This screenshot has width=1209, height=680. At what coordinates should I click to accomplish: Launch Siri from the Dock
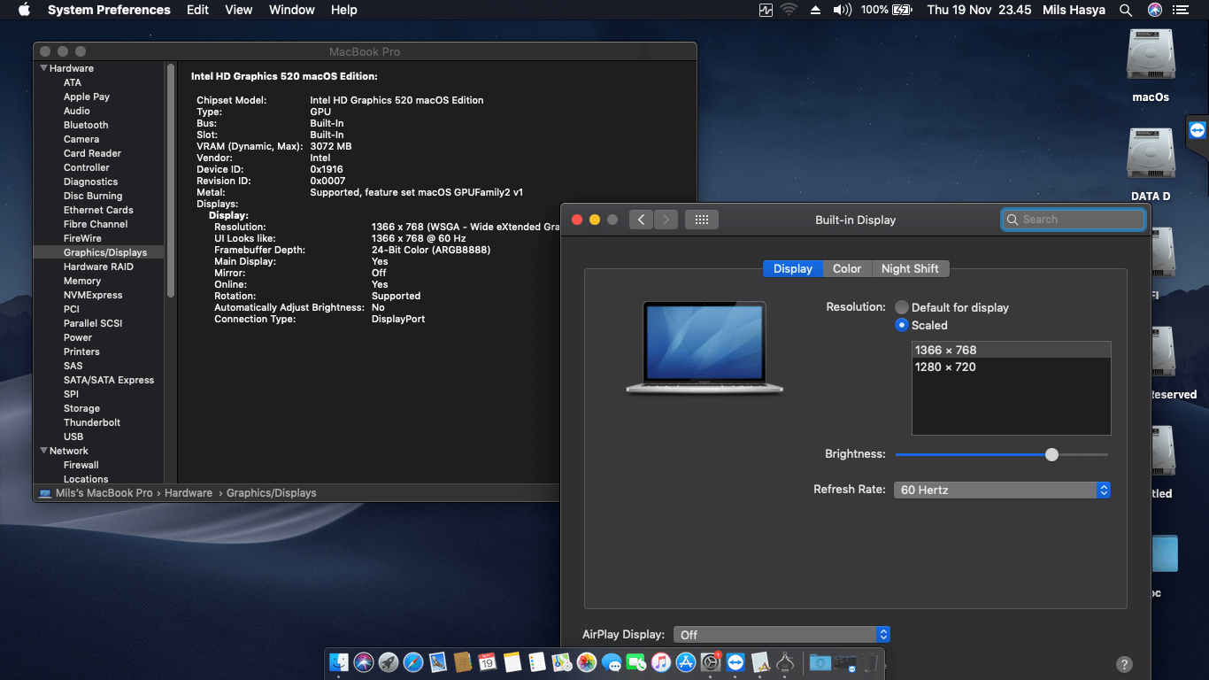coord(364,662)
